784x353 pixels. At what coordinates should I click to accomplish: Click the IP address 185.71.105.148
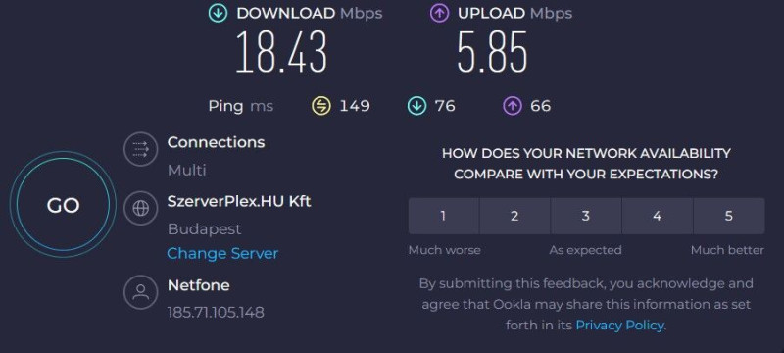[x=216, y=313]
